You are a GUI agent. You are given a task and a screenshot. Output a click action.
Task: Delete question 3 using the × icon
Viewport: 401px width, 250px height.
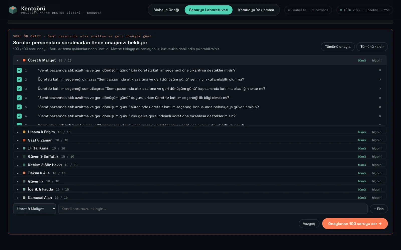pos(380,88)
